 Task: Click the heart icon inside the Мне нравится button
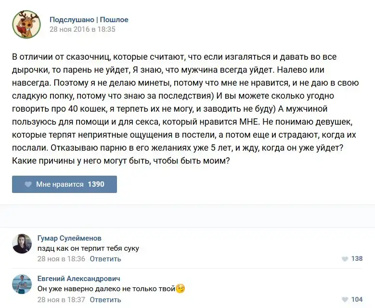(x=28, y=184)
